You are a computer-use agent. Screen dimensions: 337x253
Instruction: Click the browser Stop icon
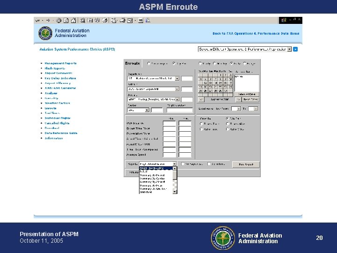click(59, 21)
